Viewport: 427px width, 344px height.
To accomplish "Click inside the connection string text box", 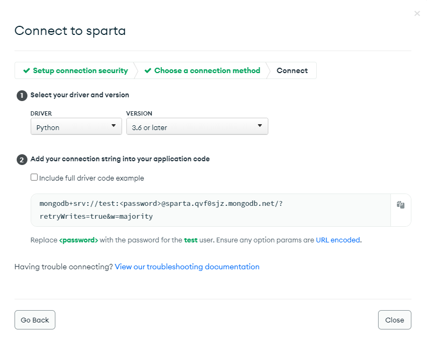I will (211, 210).
